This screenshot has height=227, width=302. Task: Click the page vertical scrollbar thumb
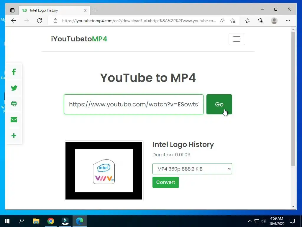click(293, 99)
